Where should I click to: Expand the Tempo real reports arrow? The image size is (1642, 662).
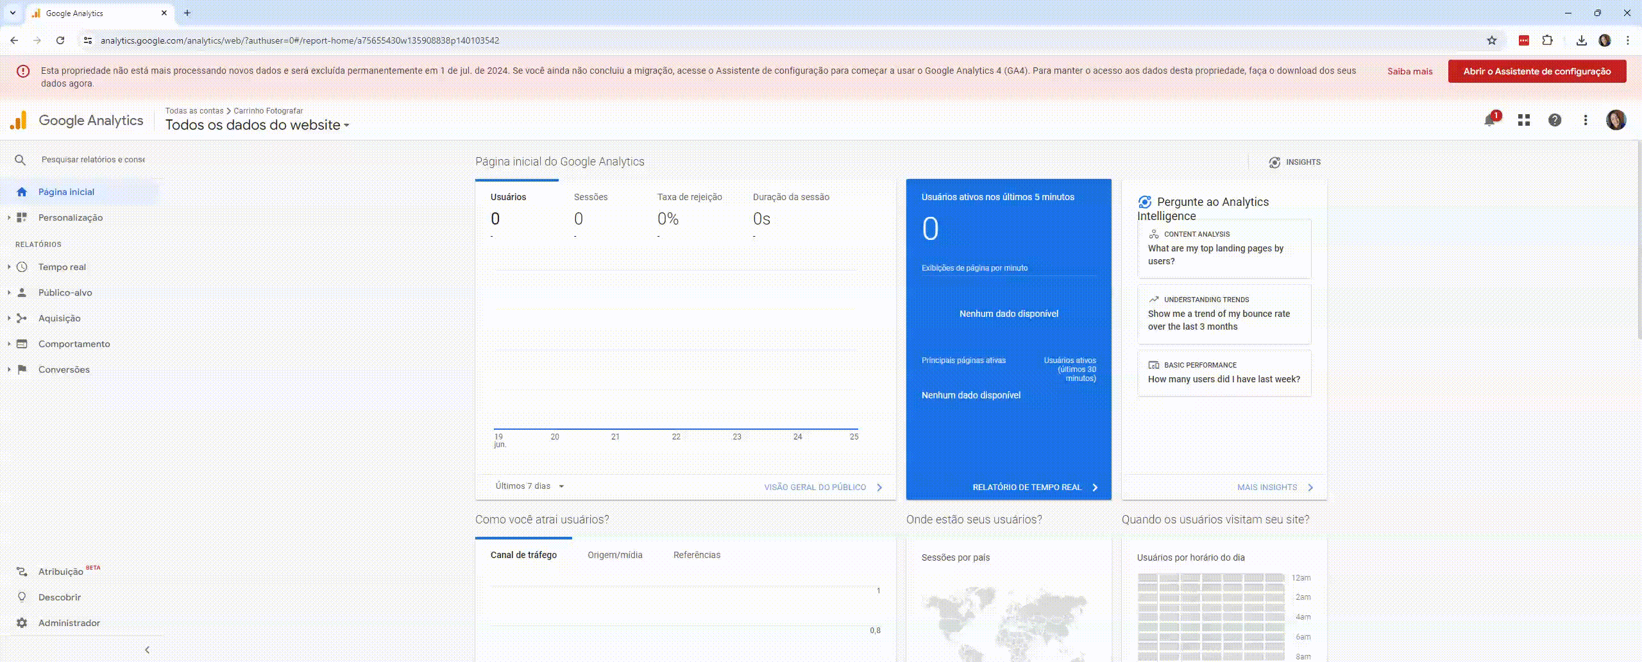[9, 267]
